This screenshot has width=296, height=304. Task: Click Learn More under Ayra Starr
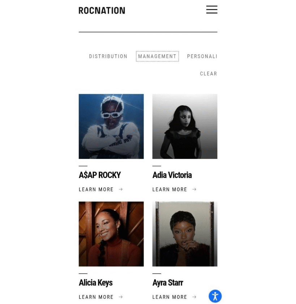coord(170,297)
